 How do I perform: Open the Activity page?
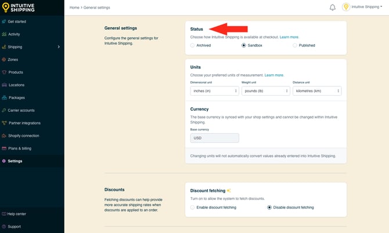(14, 34)
